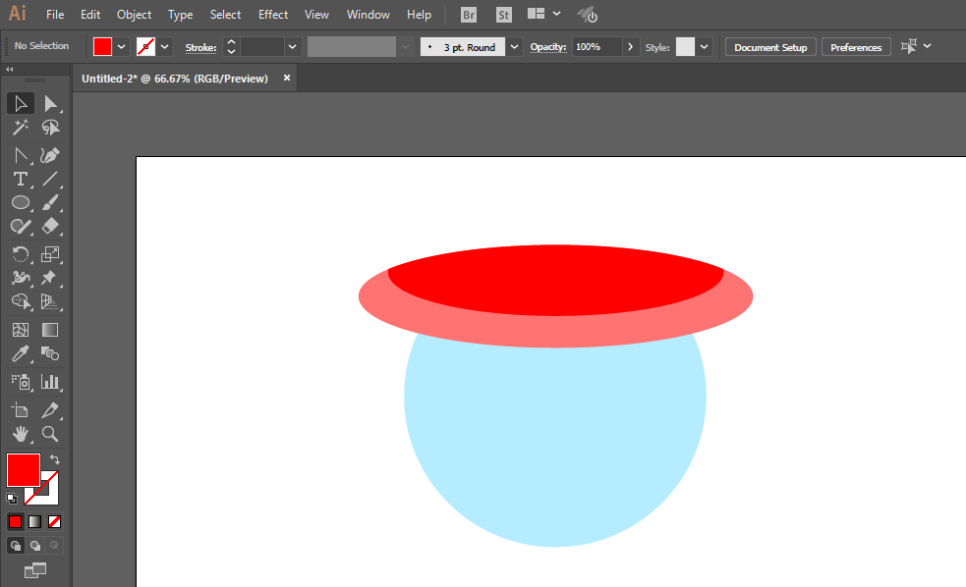
Task: Swap fill and stroke colors
Action: click(x=55, y=459)
